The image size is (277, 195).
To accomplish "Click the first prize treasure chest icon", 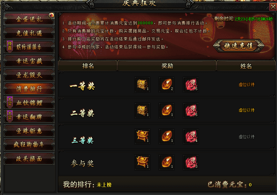I will click(142, 84).
